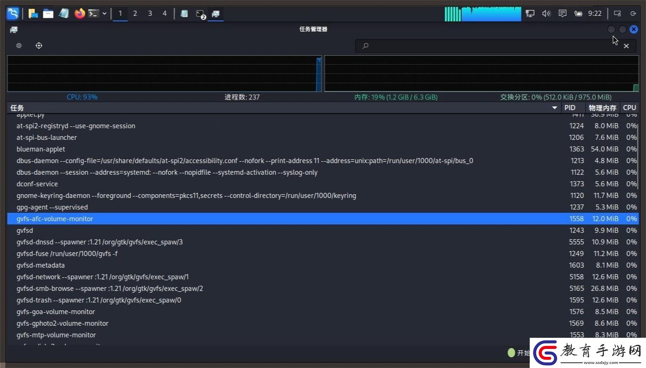The image size is (646, 368).
Task: Open the network connection tray icon
Action: 530,13
